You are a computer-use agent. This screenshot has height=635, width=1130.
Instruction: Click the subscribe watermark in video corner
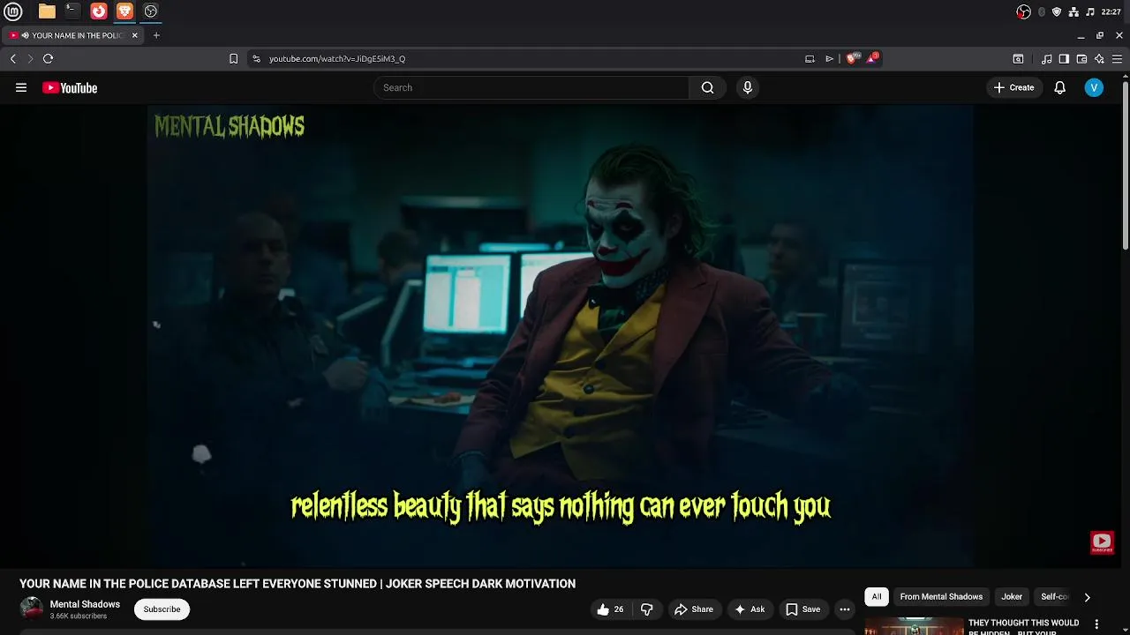(x=1102, y=542)
